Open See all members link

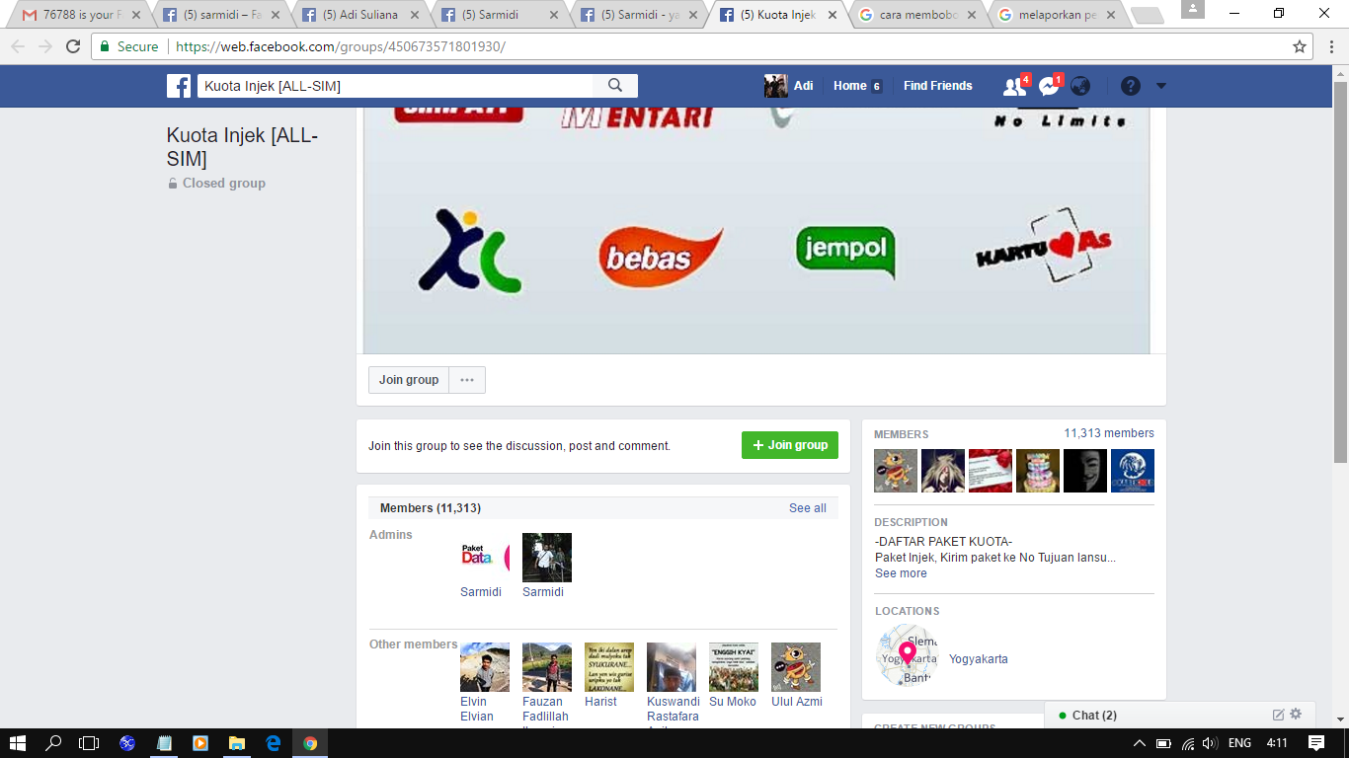(x=808, y=508)
